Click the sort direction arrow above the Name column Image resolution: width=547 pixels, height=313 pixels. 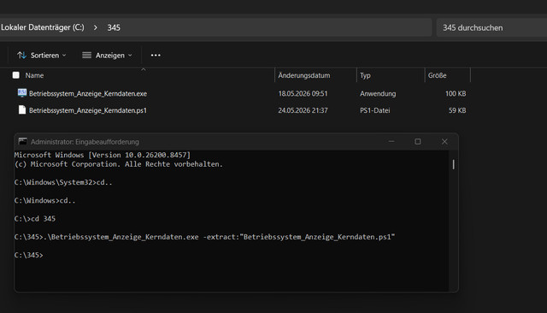coord(143,69)
